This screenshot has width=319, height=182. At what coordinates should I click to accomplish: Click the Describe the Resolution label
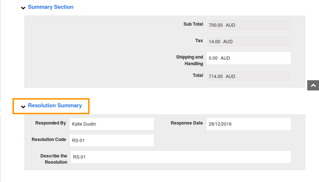pos(54,159)
